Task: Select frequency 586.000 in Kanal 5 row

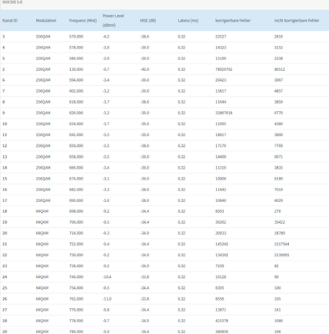Action: pos(76,58)
